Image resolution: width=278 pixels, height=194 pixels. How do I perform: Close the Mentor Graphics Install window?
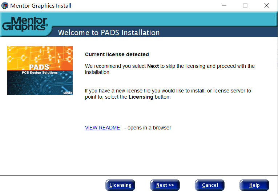(x=267, y=5)
